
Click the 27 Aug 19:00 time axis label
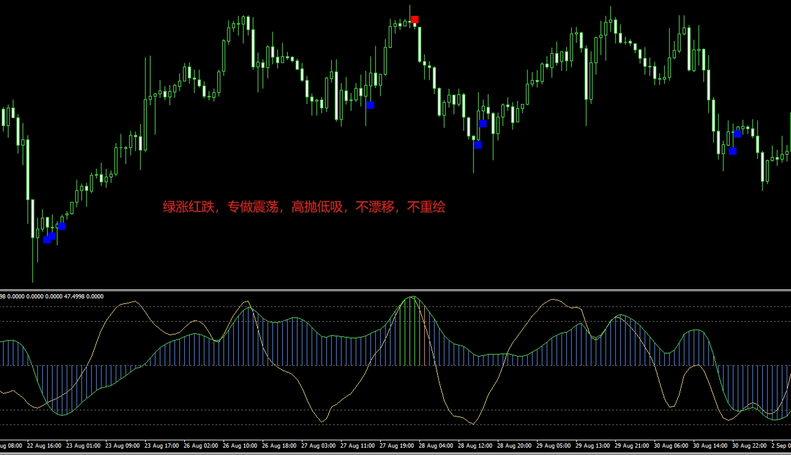pyautogui.click(x=397, y=446)
